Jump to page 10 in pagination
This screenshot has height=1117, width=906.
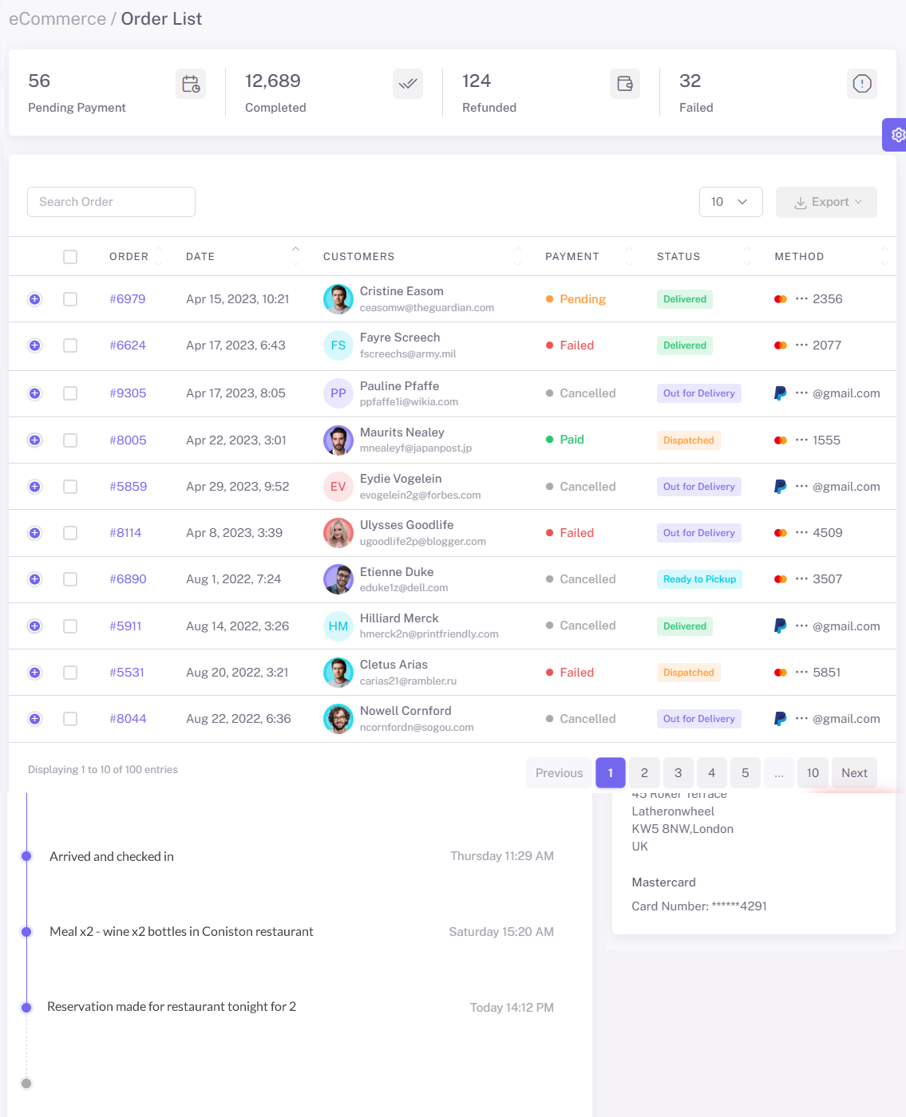(x=813, y=773)
